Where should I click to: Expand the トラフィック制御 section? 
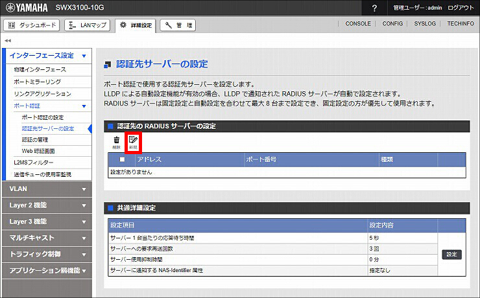[47, 254]
